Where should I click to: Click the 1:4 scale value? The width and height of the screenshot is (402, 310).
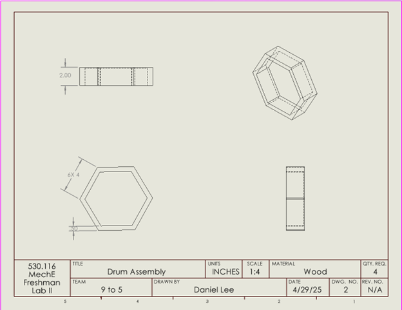pos(255,272)
